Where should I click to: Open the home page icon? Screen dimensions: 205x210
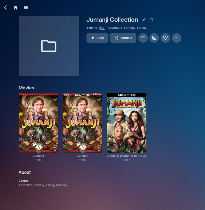point(16,8)
